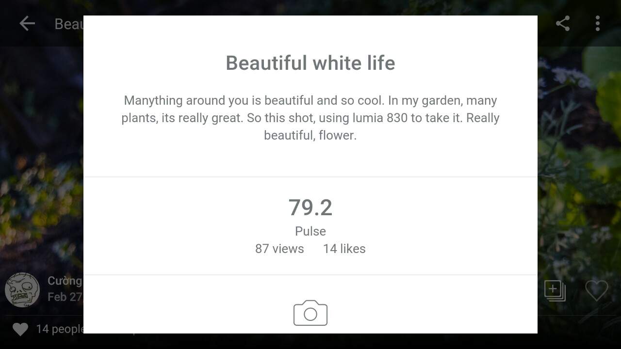The height and width of the screenshot is (349, 621).
Task: Open the zombie avatar profile picture
Action: pyautogui.click(x=22, y=290)
